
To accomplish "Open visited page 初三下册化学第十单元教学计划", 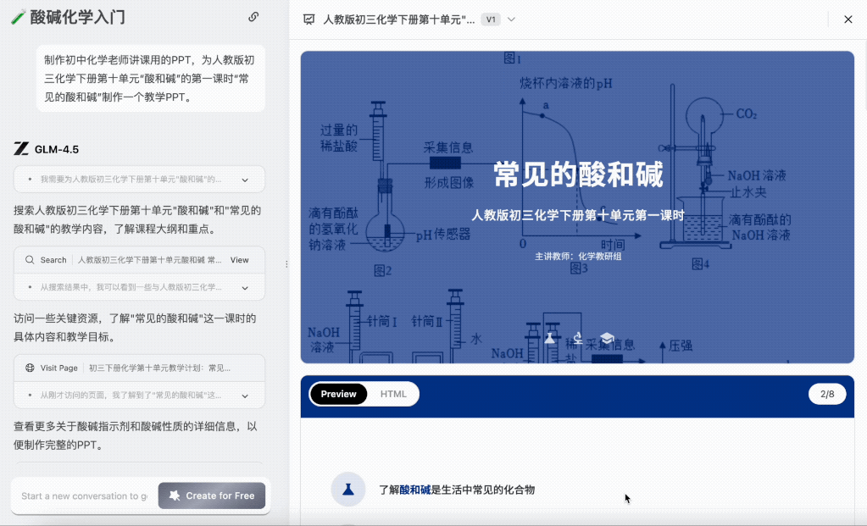I will tap(159, 368).
